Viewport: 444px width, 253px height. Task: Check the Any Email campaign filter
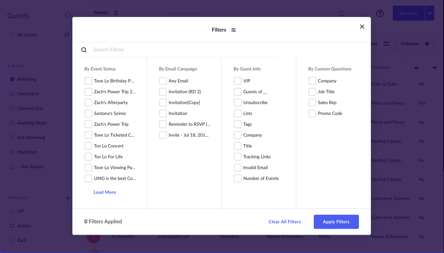163,81
